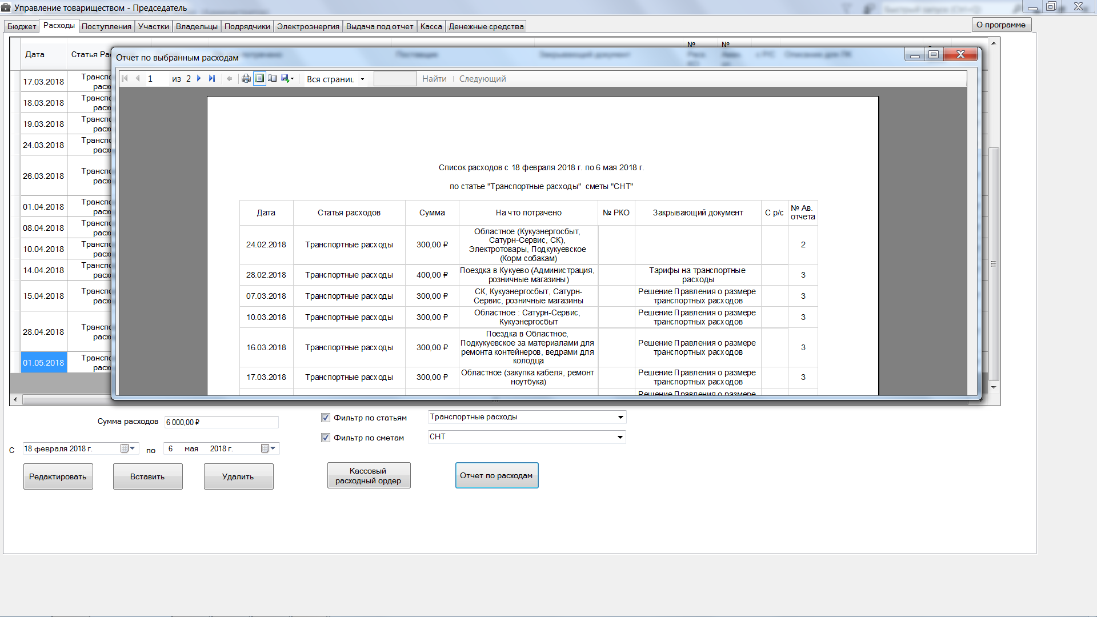The width and height of the screenshot is (1097, 617).
Task: Uncheck Фильтр по статьям checkbox
Action: (326, 418)
